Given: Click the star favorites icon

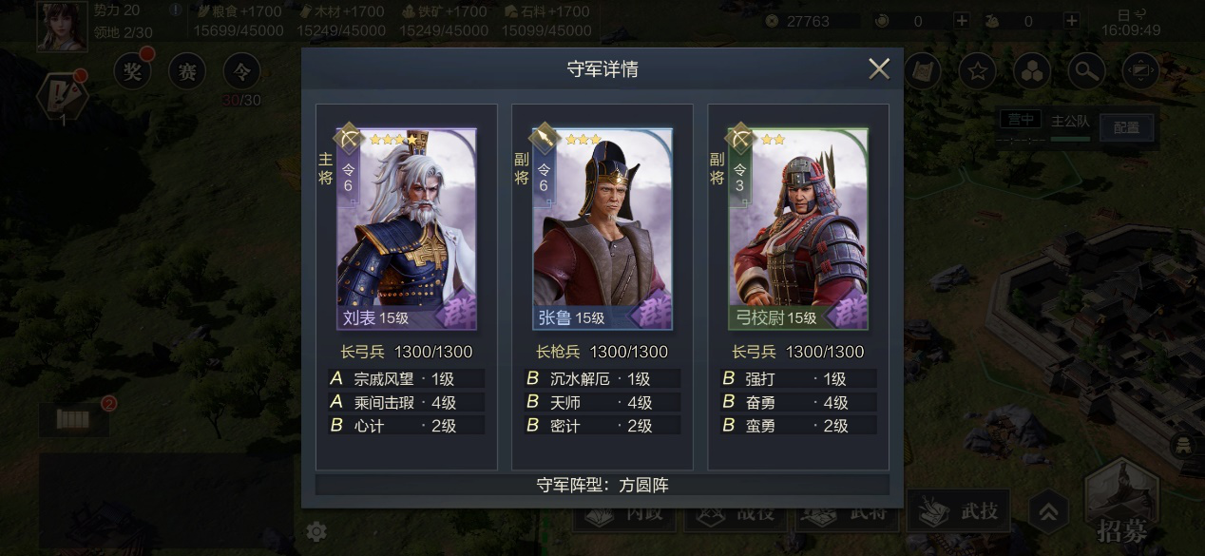Looking at the screenshot, I should [x=976, y=70].
